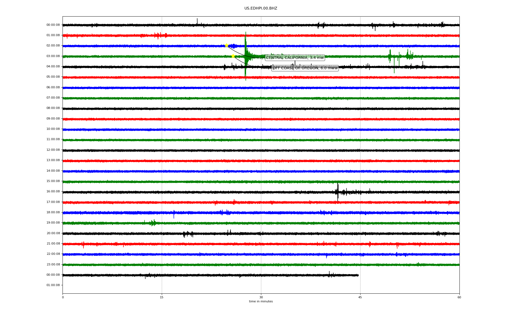Screen dimensions: 522x326
Task: Click the end of the final black 00:00:08 trace
Action: point(358,275)
